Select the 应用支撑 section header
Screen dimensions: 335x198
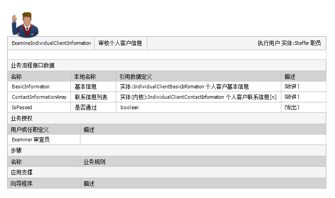tap(167, 172)
